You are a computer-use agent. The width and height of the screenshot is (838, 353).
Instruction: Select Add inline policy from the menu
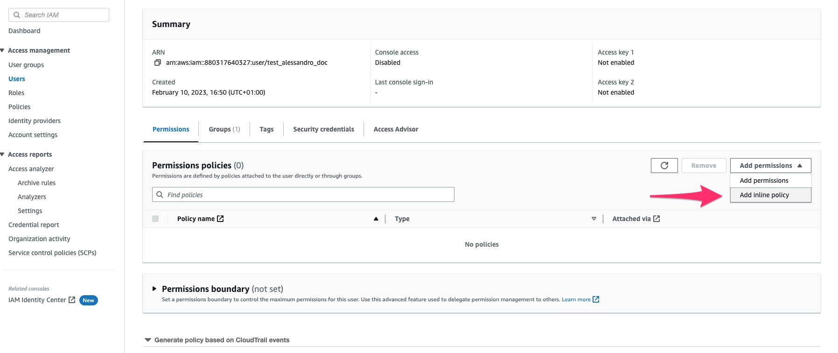tap(771, 195)
